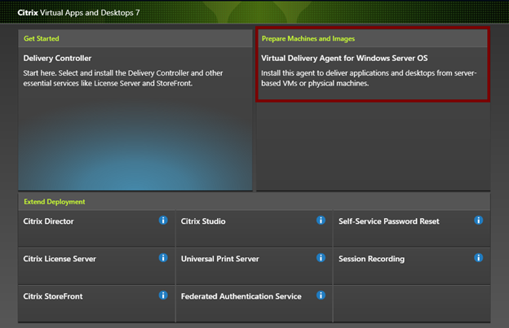Open info icon for Citrix Studio
Screen dimensions: 509x328
click(x=321, y=221)
